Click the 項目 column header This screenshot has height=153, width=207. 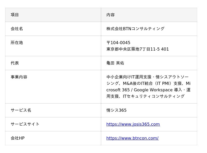(x=15, y=15)
